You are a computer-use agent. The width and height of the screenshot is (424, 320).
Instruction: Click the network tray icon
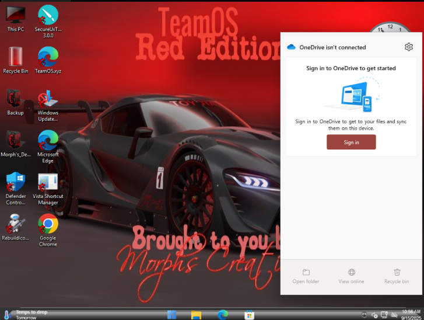coord(384,315)
